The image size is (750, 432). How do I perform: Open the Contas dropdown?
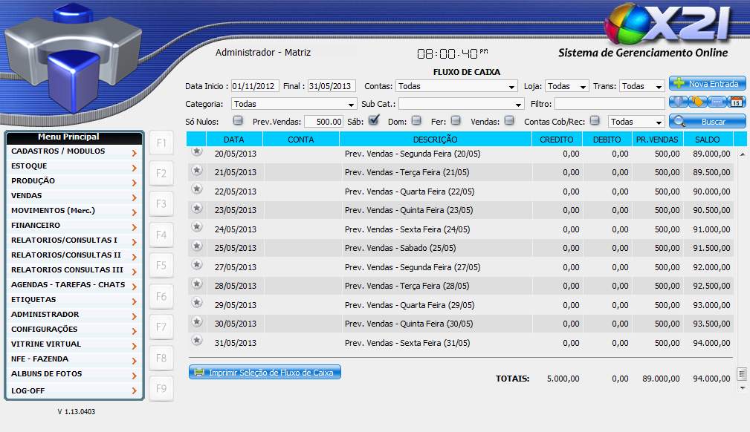coord(456,86)
